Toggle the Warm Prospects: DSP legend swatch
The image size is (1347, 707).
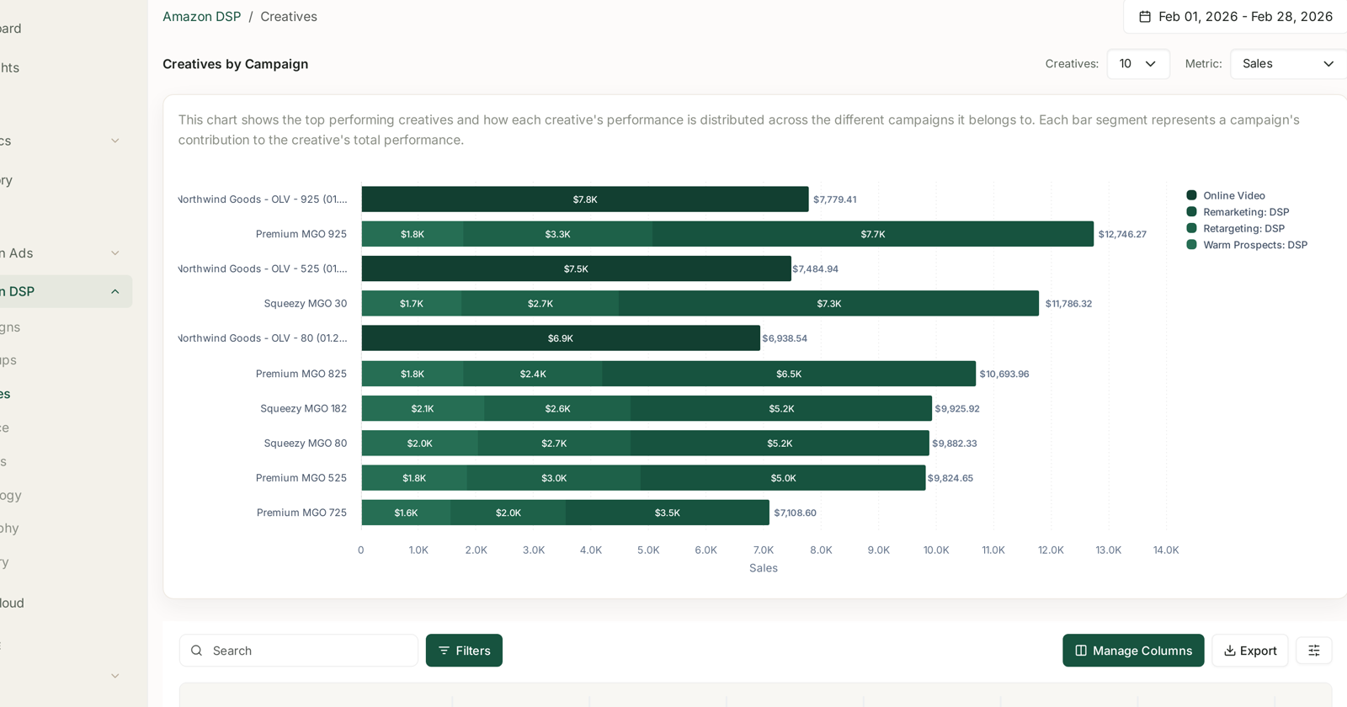coord(1191,245)
